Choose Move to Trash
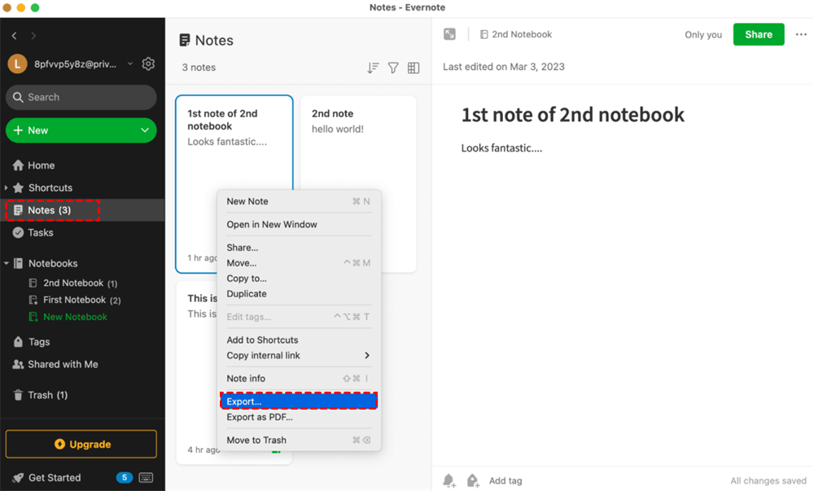The width and height of the screenshot is (814, 491). click(x=299, y=441)
